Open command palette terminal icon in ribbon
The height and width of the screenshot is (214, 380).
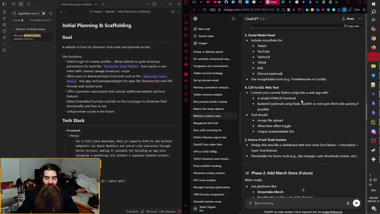[4, 44]
